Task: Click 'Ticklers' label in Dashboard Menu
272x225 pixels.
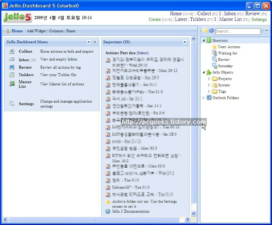Action: pyautogui.click(x=26, y=75)
